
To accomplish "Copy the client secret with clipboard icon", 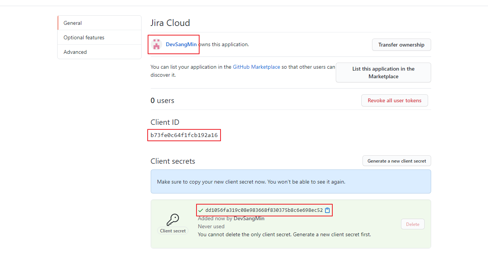I will 327,210.
